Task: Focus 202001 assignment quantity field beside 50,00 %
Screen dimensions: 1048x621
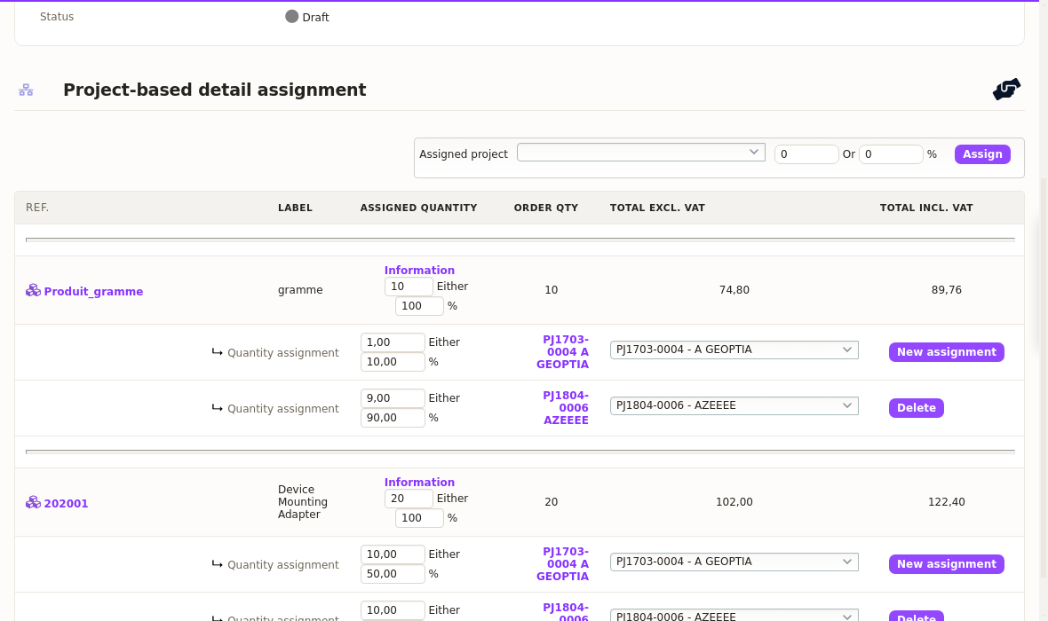Action: [393, 554]
